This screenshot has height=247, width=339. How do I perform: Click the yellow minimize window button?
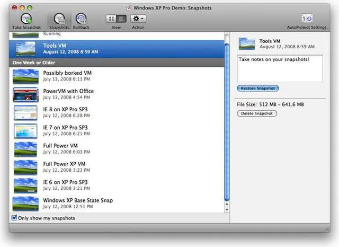pyautogui.click(x=22, y=8)
